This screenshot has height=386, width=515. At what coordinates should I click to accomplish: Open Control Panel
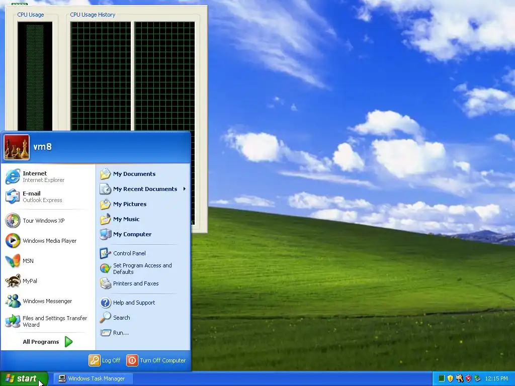(x=143, y=253)
